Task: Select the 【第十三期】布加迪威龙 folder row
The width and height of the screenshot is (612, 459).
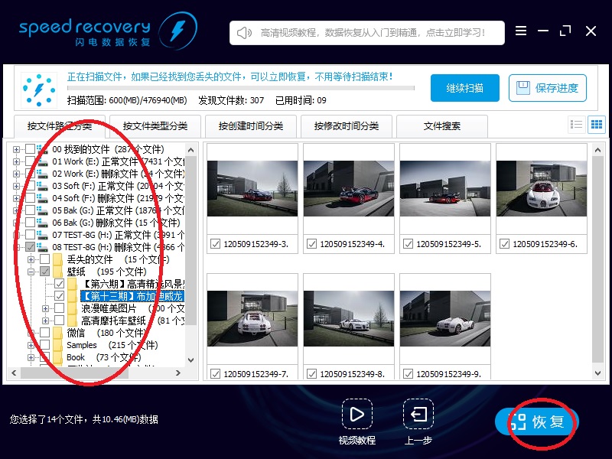Action: [132, 296]
